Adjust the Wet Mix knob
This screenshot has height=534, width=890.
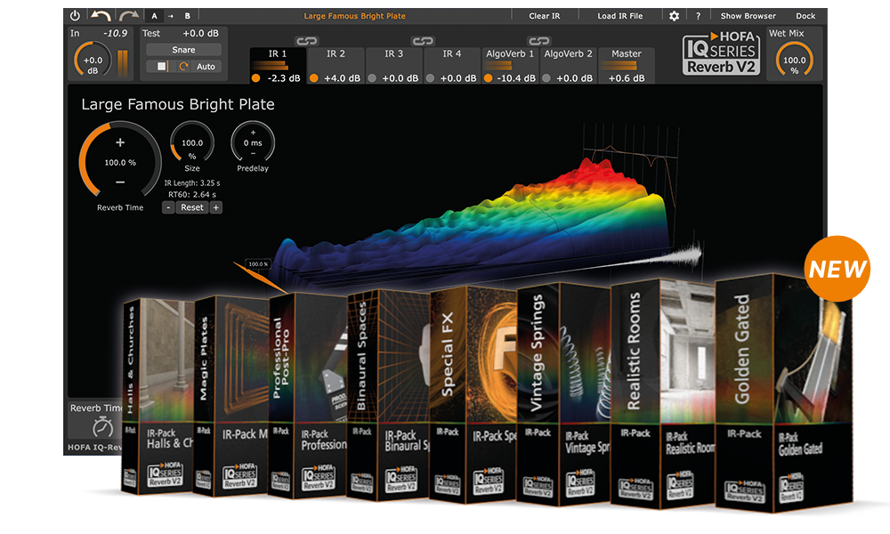point(793,61)
